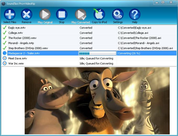Screen dimensions: 178x136
Task: Click output path C:\Converted\Eagly eye.avi
Action: (x=134, y=28)
